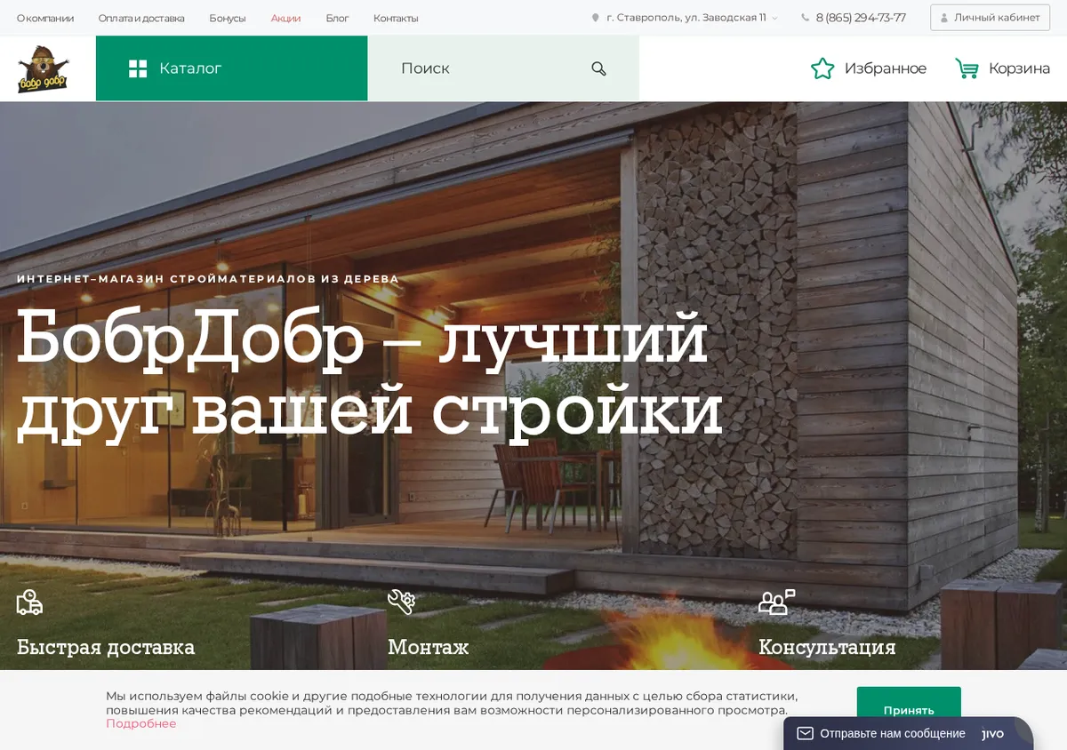Click the Личный кабинет button
Screen dimensions: 1067x750
[x=990, y=18]
